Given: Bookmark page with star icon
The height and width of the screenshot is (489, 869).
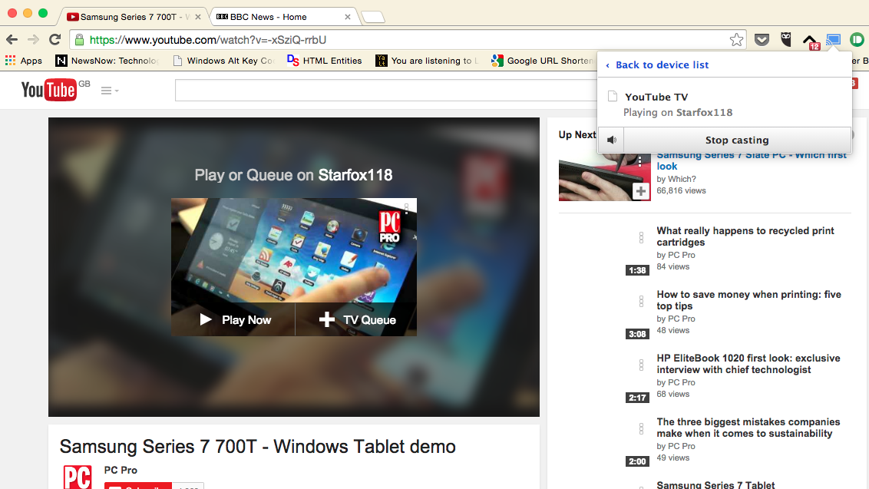Looking at the screenshot, I should coord(736,39).
